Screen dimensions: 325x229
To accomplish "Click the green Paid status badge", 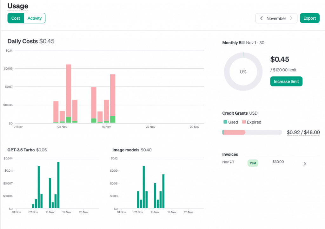I will point(253,163).
